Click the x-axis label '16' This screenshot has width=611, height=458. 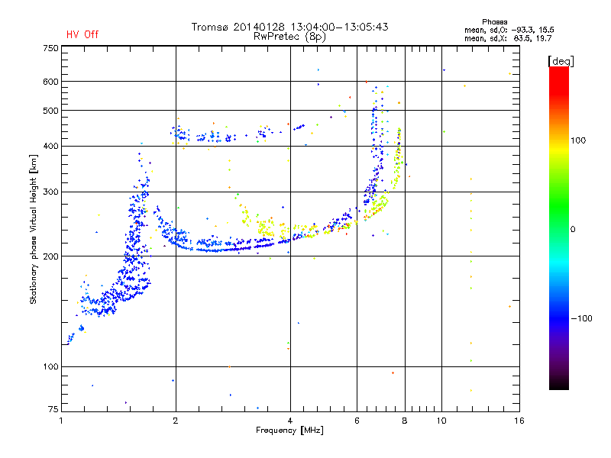click(519, 421)
